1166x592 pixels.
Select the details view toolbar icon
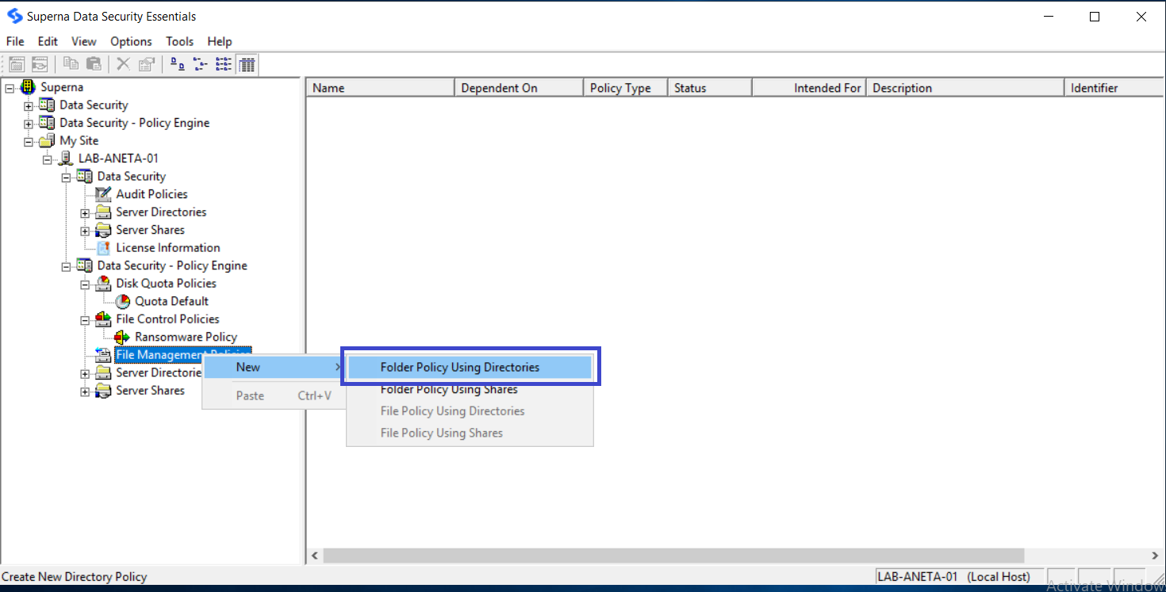pyautogui.click(x=247, y=65)
